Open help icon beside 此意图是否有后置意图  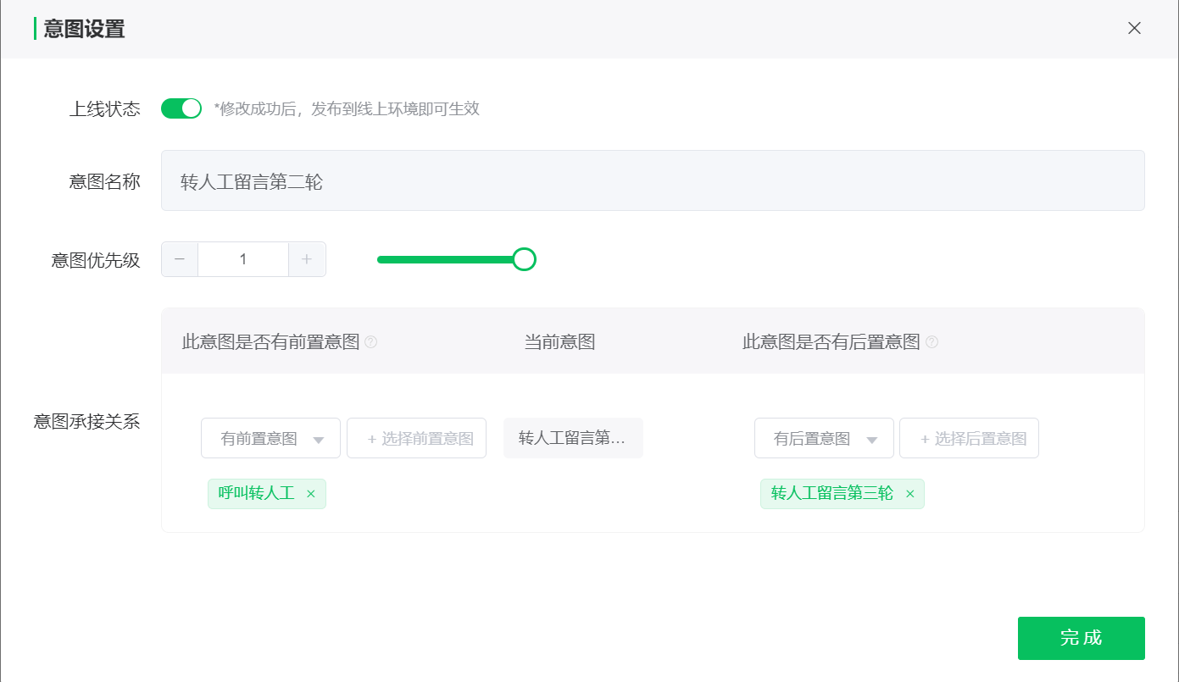[932, 342]
